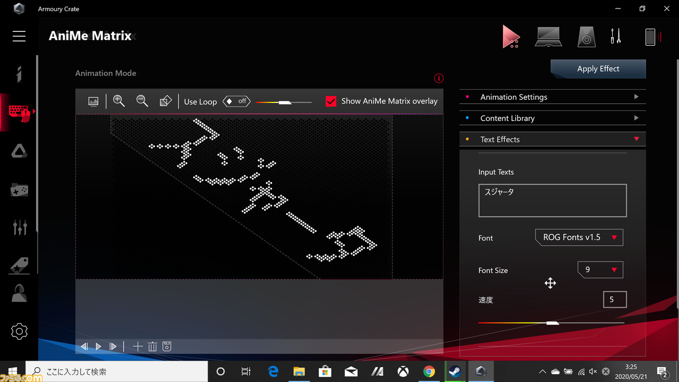The width and height of the screenshot is (679, 382).
Task: Open Settings gear in sidebar
Action: (19, 332)
